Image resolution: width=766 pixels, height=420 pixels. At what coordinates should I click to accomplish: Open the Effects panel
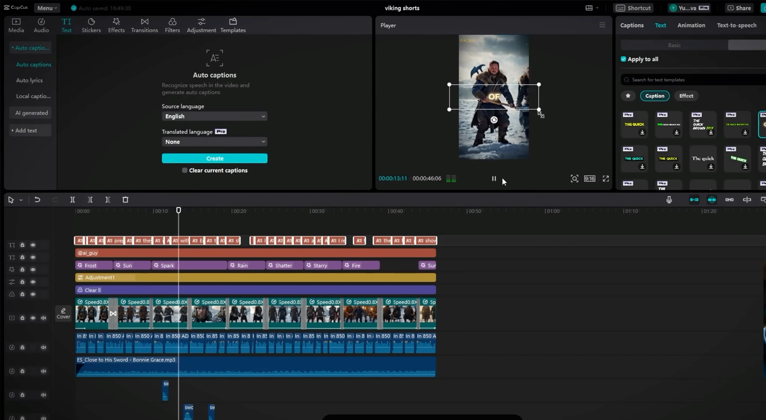pyautogui.click(x=116, y=26)
